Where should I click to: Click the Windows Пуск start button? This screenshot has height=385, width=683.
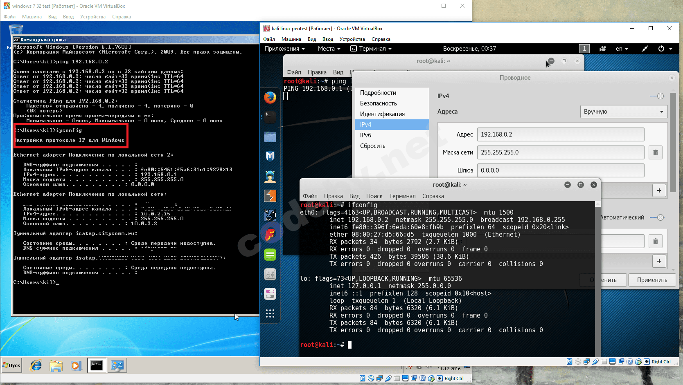tap(11, 365)
